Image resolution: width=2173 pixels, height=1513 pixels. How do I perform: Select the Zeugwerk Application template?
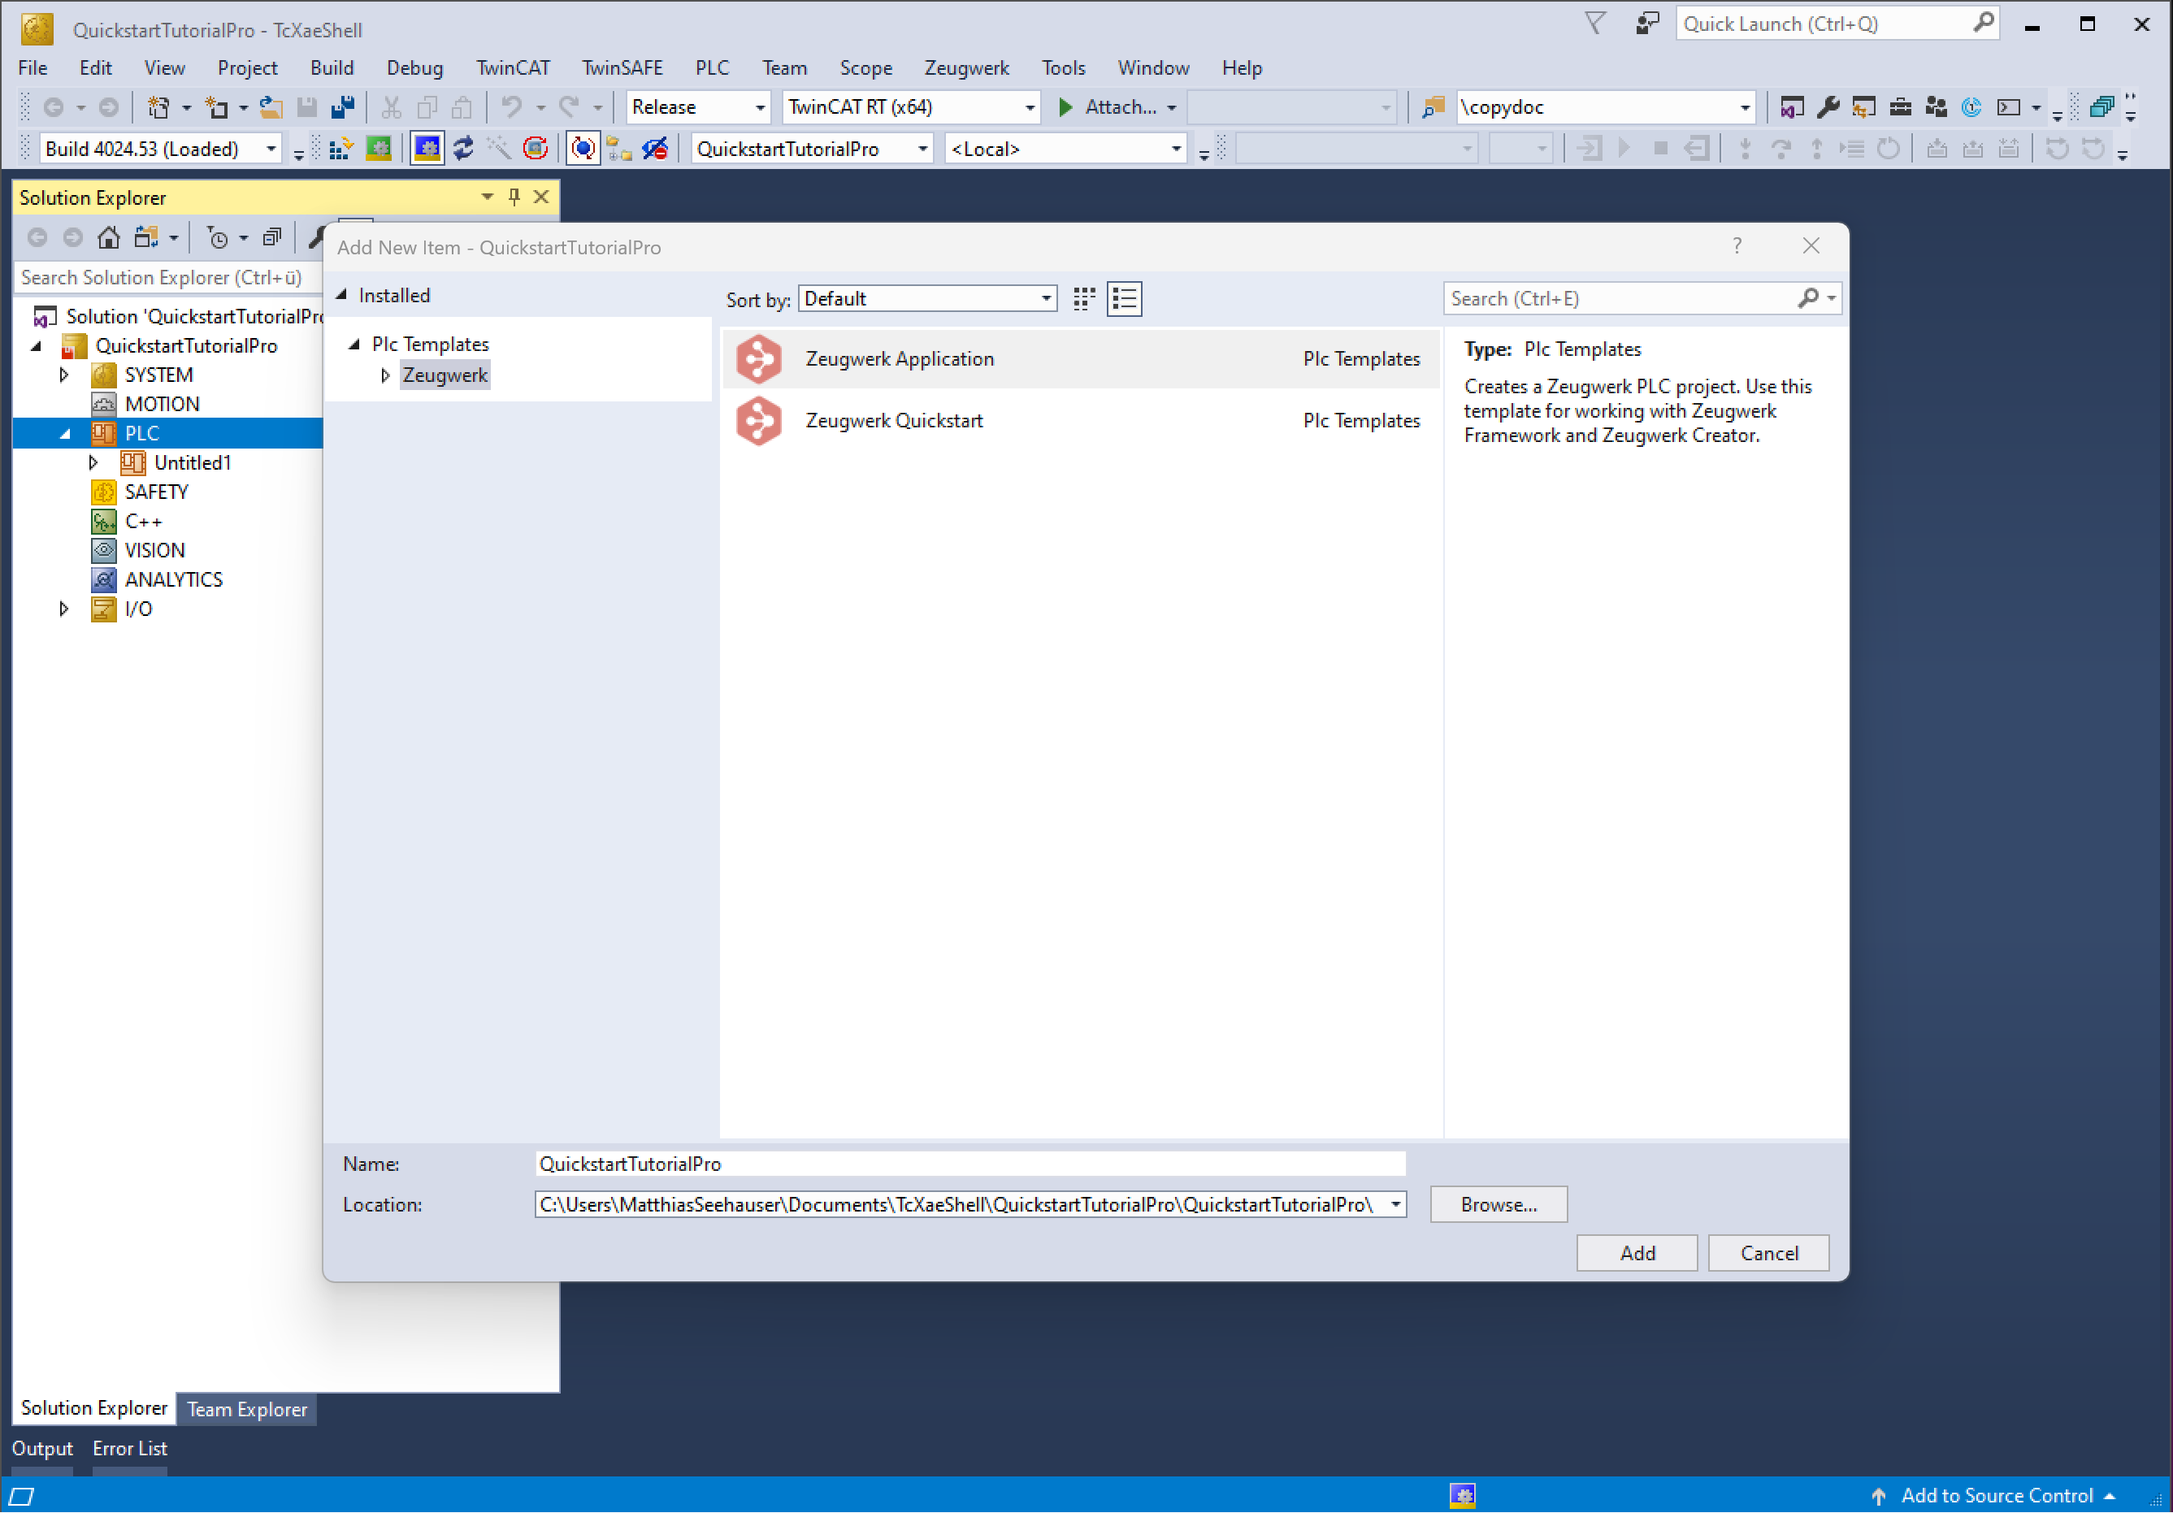[x=1080, y=358]
